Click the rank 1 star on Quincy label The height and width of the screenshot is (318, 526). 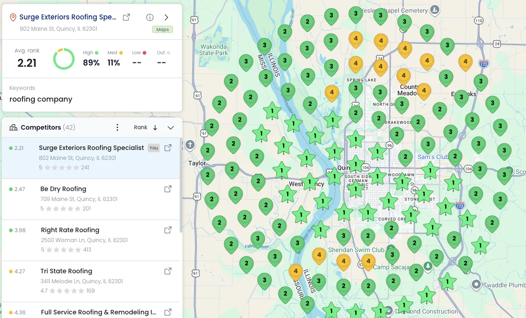355,164
